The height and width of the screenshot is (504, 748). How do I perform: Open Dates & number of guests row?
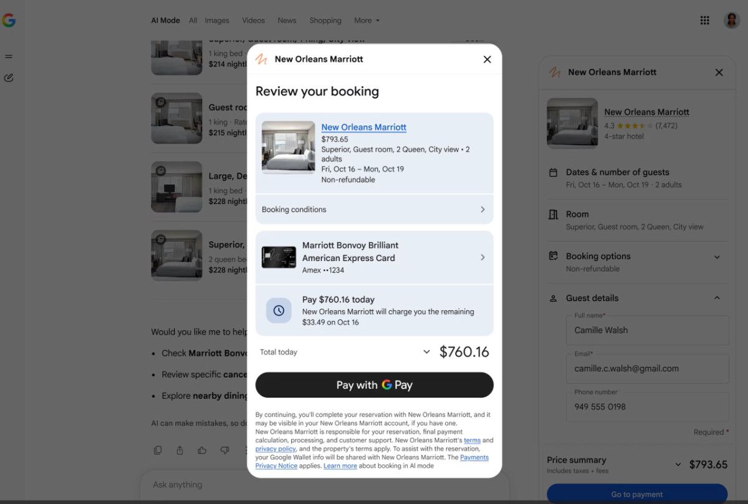coord(637,178)
